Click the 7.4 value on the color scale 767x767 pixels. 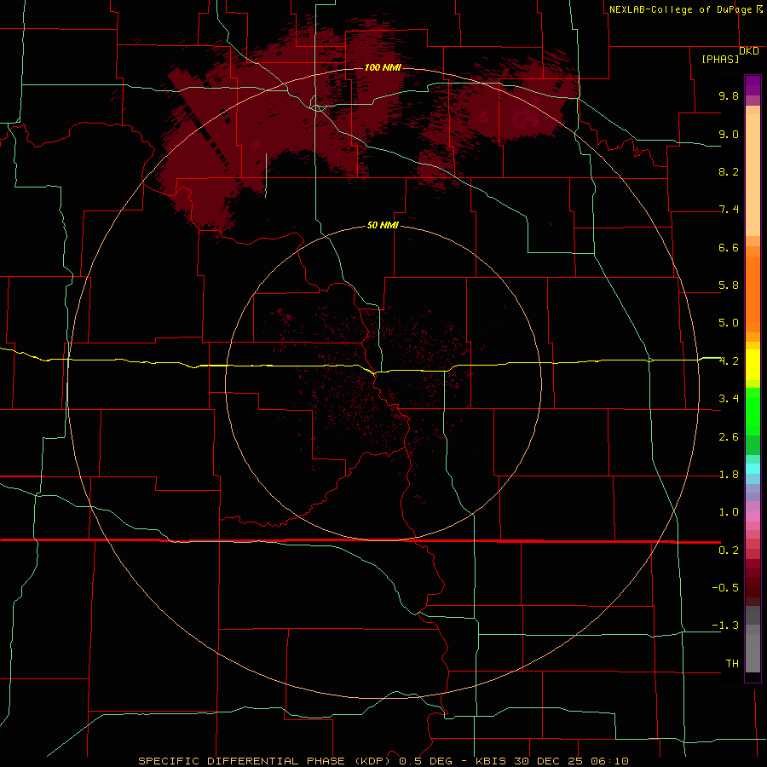coord(729,210)
